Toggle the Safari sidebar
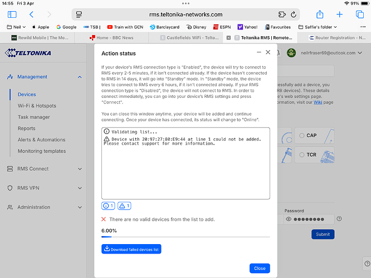The width and height of the screenshot is (371, 278). (x=12, y=14)
